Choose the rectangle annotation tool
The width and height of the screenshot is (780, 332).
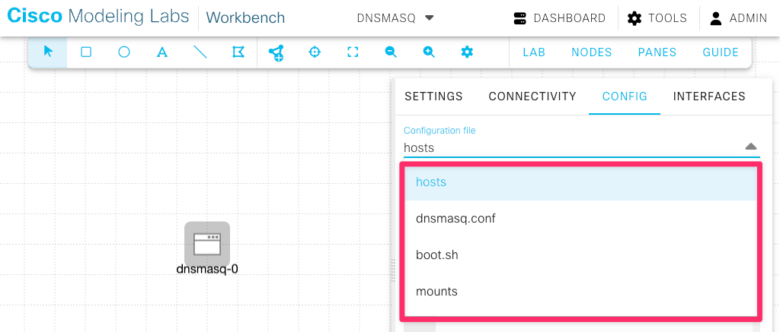[x=86, y=52]
